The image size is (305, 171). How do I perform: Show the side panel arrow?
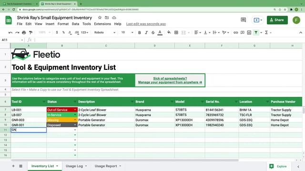click(x=298, y=166)
